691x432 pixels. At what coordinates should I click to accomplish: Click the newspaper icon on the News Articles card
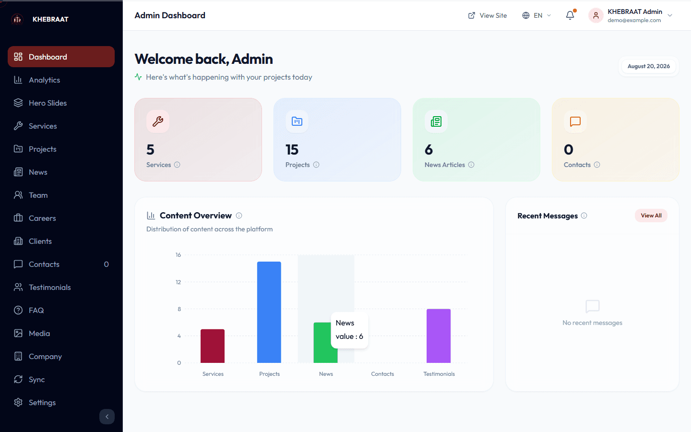(x=436, y=121)
